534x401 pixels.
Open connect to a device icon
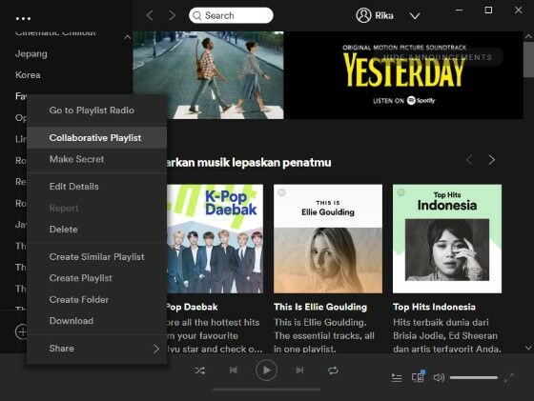pyautogui.click(x=419, y=377)
